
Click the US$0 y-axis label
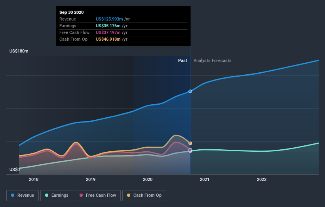click(x=15, y=169)
